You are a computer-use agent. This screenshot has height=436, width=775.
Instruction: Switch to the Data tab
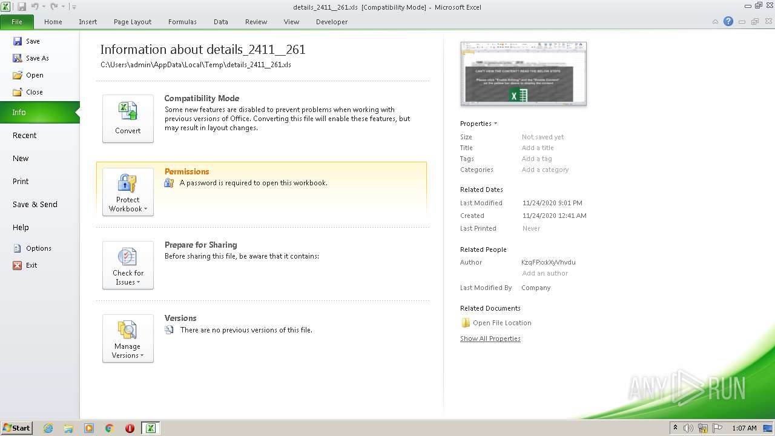[x=221, y=22]
